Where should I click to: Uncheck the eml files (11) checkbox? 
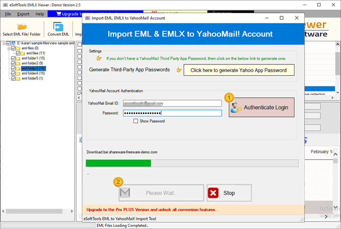(18, 53)
